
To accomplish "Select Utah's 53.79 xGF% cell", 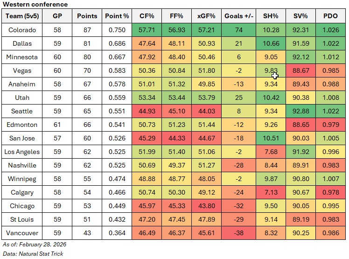I will (x=206, y=98).
